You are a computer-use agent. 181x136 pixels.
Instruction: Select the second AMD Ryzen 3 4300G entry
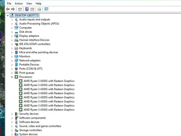[x=49, y=85]
